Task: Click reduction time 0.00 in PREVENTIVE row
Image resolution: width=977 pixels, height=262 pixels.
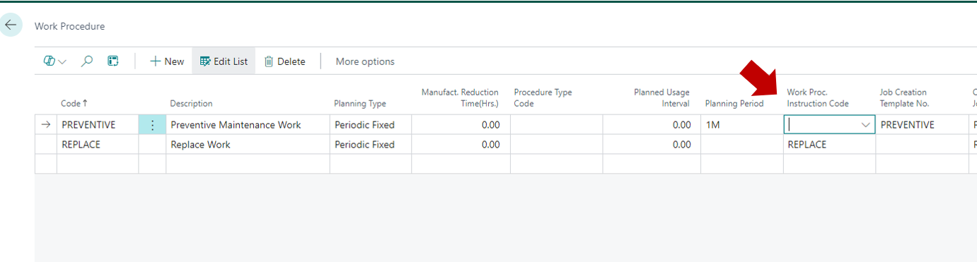Action: (460, 125)
